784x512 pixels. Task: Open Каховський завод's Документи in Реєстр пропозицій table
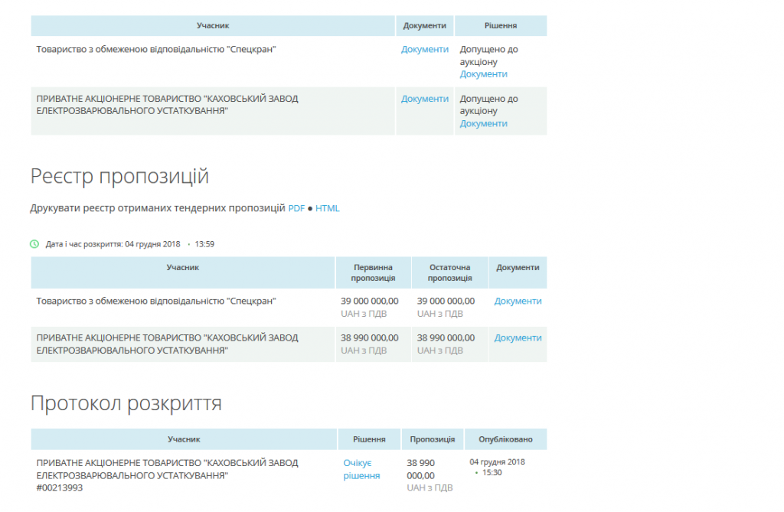(x=518, y=338)
